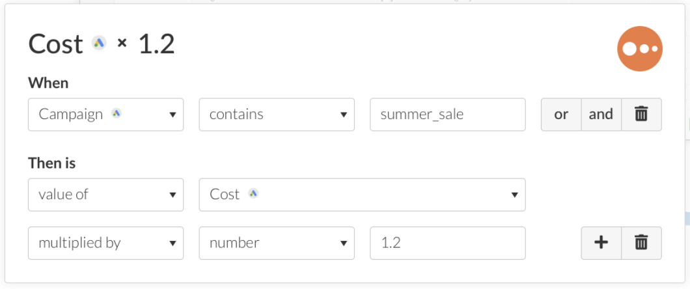Open the contains operator dropdown
The width and height of the screenshot is (690, 289).
(x=276, y=115)
